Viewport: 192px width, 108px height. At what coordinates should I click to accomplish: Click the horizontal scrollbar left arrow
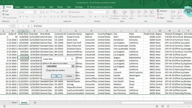(x=120, y=103)
